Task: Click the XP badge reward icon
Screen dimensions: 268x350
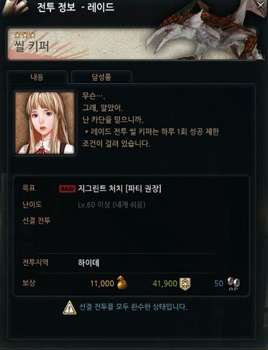Action: click(x=185, y=284)
